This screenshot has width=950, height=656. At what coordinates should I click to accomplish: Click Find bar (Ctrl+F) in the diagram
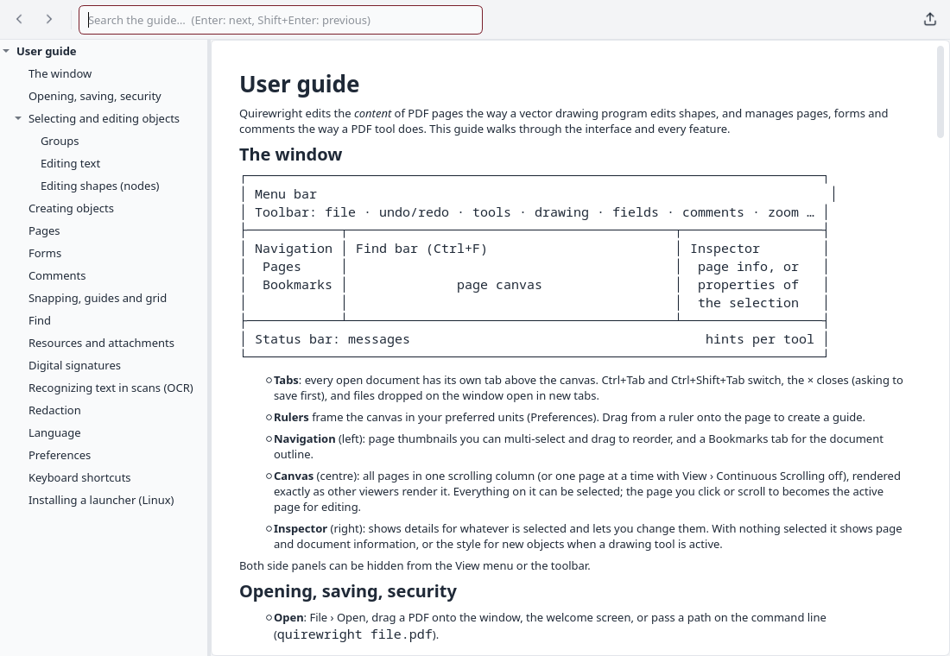coord(421,249)
